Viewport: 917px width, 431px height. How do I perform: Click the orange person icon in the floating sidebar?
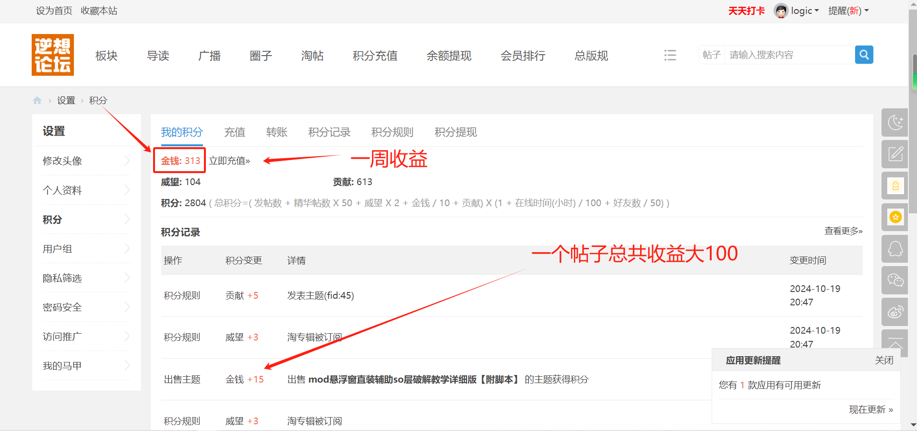click(895, 186)
